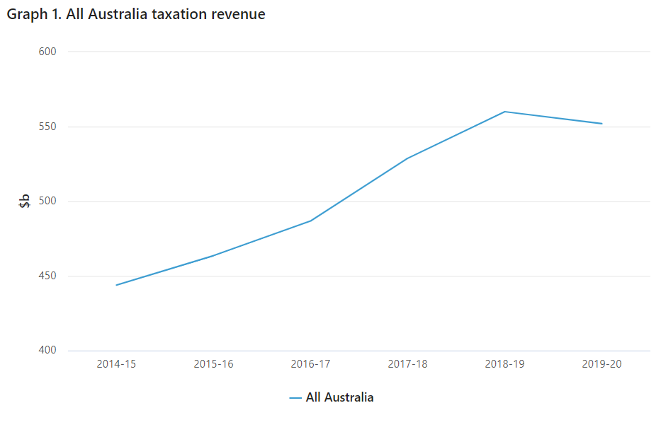Select the 2014-15 data point on the line
Viewport: 661px width, 444px height.
point(116,285)
